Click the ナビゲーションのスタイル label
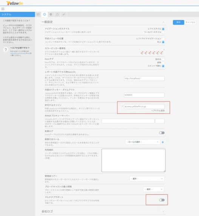Screen dimensions: 199x216 pyautogui.click(x=57, y=29)
